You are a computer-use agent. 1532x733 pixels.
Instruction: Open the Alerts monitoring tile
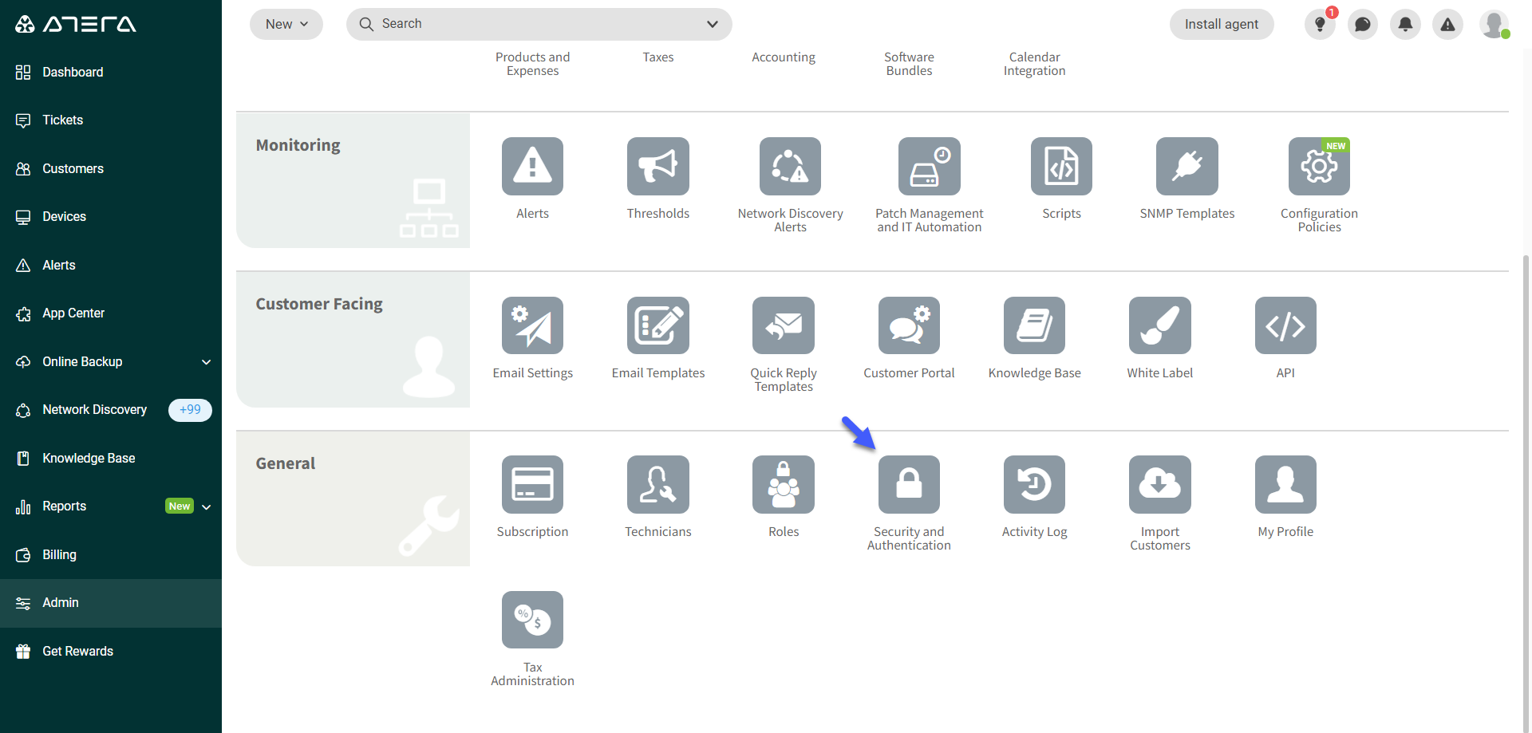point(532,166)
